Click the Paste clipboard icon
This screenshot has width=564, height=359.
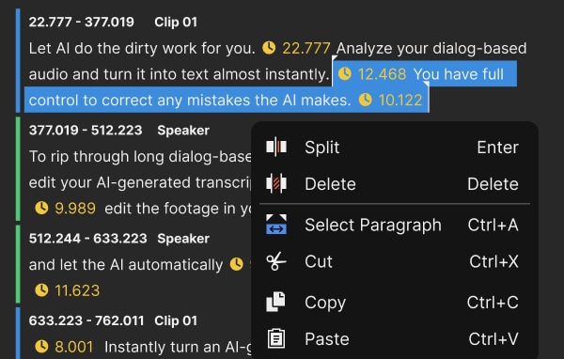click(276, 338)
